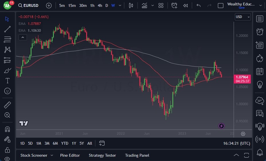Toggle lock all drawing tools
This screenshot has width=266, height=161.
7,150
